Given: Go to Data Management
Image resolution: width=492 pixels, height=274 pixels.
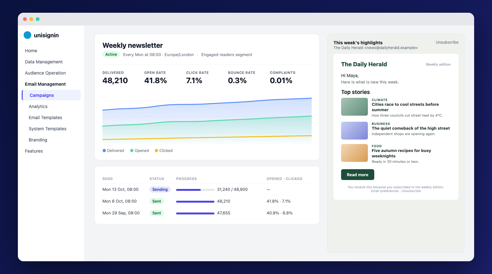Looking at the screenshot, I should [44, 62].
